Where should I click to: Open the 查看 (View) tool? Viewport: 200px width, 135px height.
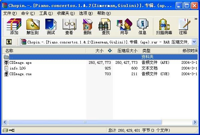(69, 26)
